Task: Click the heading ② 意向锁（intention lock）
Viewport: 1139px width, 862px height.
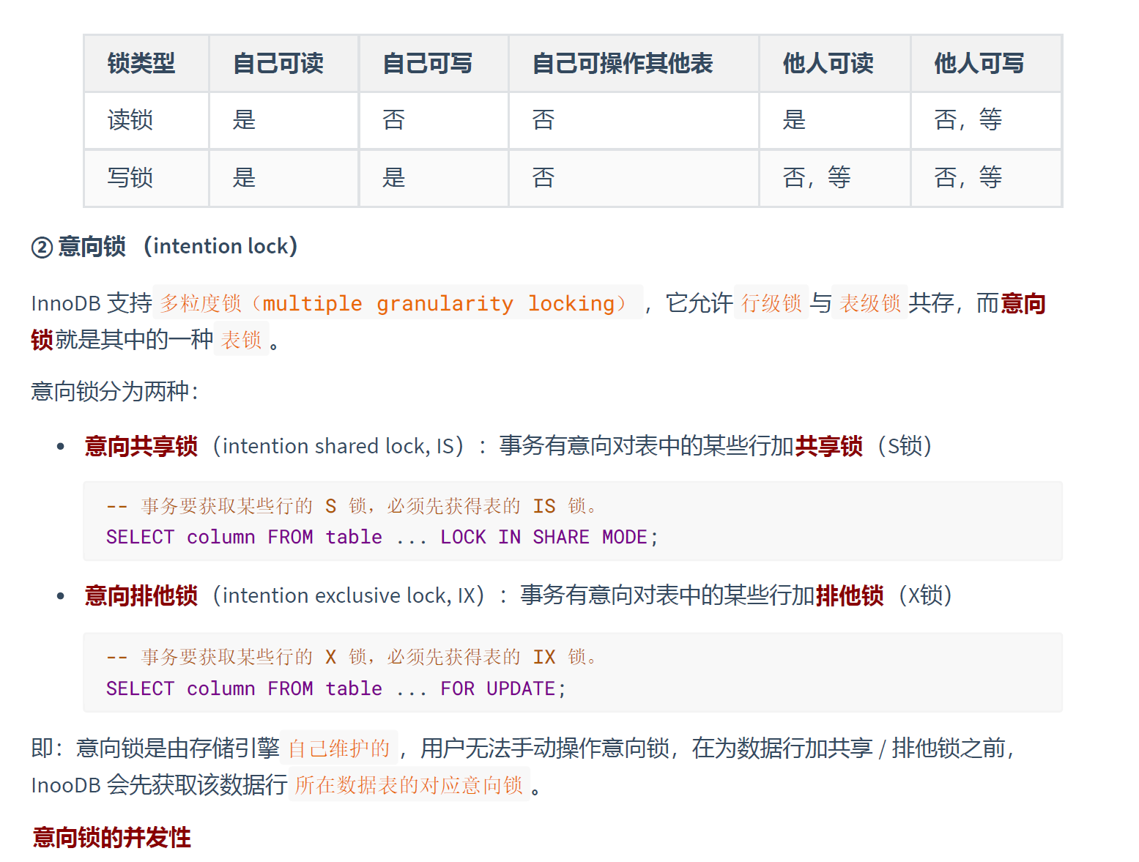Action: click(x=163, y=246)
